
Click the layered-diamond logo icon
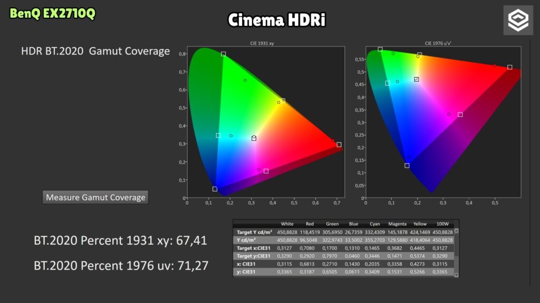pyautogui.click(x=518, y=21)
